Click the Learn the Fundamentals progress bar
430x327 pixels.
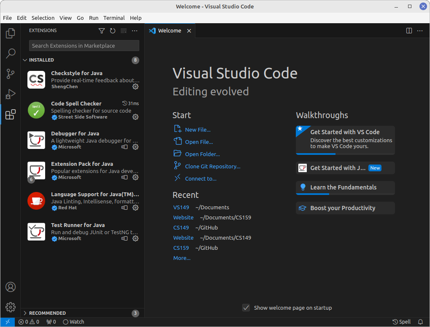[x=312, y=193]
